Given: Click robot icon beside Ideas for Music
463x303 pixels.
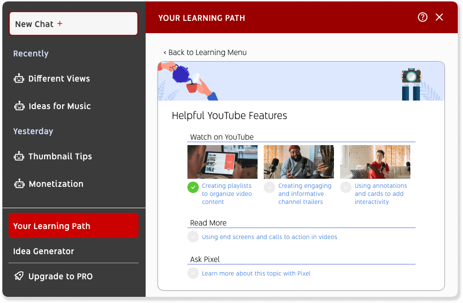Looking at the screenshot, I should point(19,106).
